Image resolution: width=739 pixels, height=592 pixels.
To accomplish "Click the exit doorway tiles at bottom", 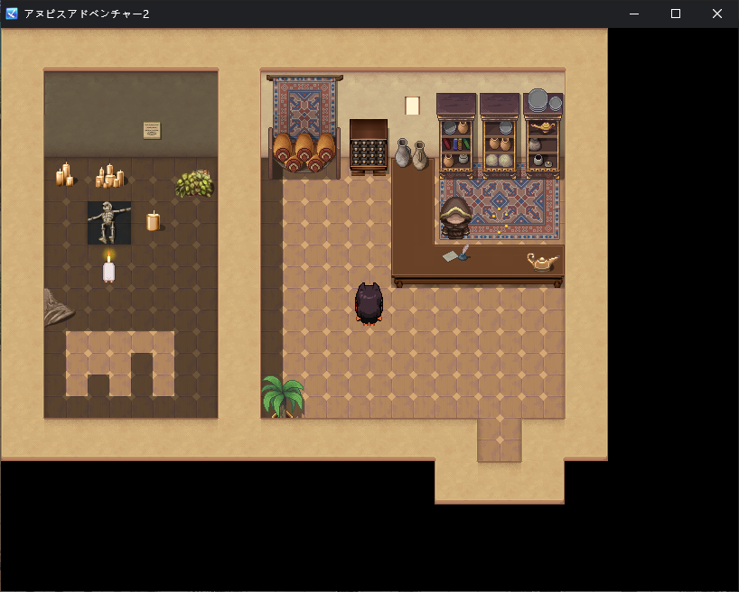I will [499, 439].
